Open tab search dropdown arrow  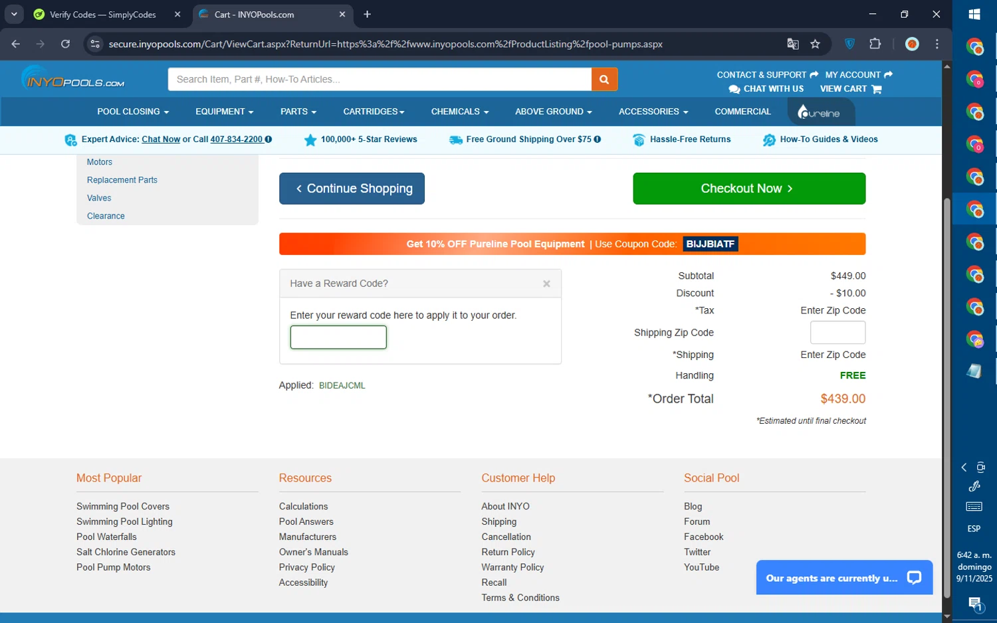coord(14,14)
